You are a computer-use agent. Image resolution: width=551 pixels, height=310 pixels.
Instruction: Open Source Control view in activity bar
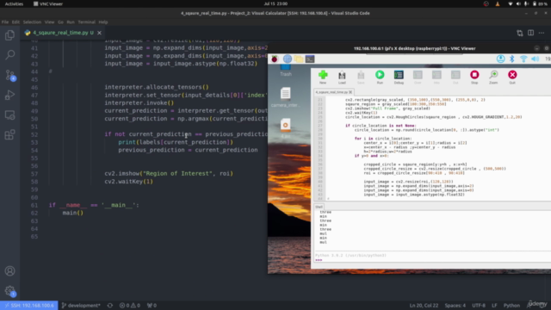tap(9, 75)
